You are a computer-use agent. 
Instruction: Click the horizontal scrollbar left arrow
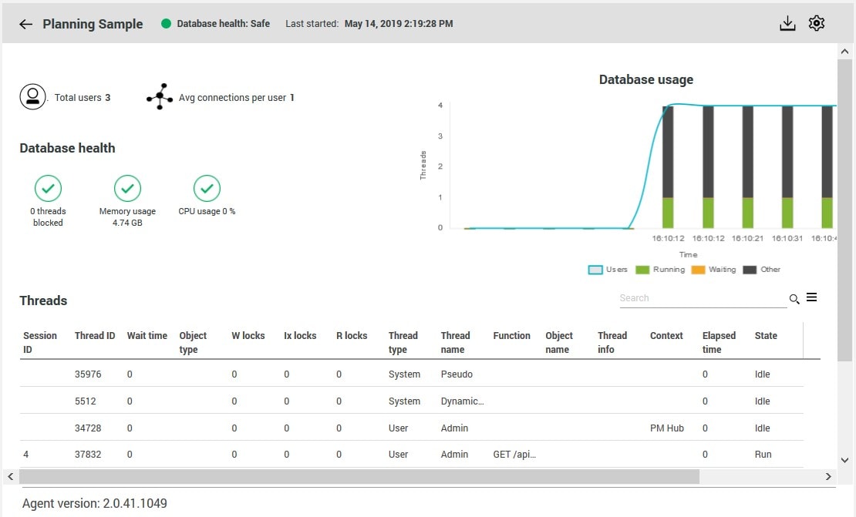(10, 477)
